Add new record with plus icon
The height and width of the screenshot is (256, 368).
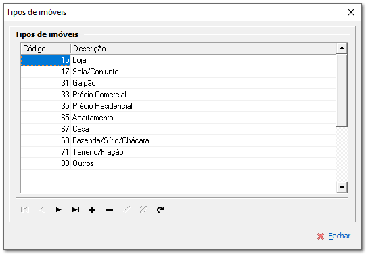(93, 209)
